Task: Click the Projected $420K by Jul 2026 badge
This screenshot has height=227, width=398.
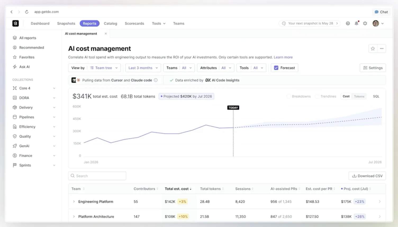Action: pos(186,96)
